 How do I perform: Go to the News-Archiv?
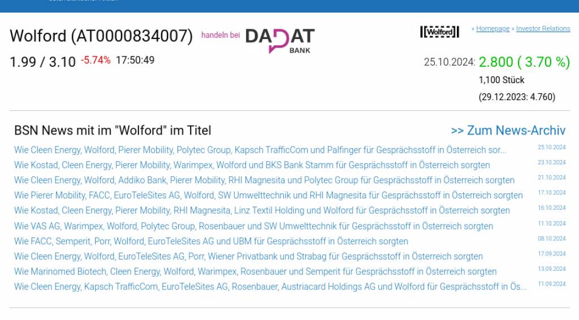point(508,131)
